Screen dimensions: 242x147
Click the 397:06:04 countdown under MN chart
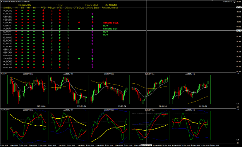click(x=41, y=106)
